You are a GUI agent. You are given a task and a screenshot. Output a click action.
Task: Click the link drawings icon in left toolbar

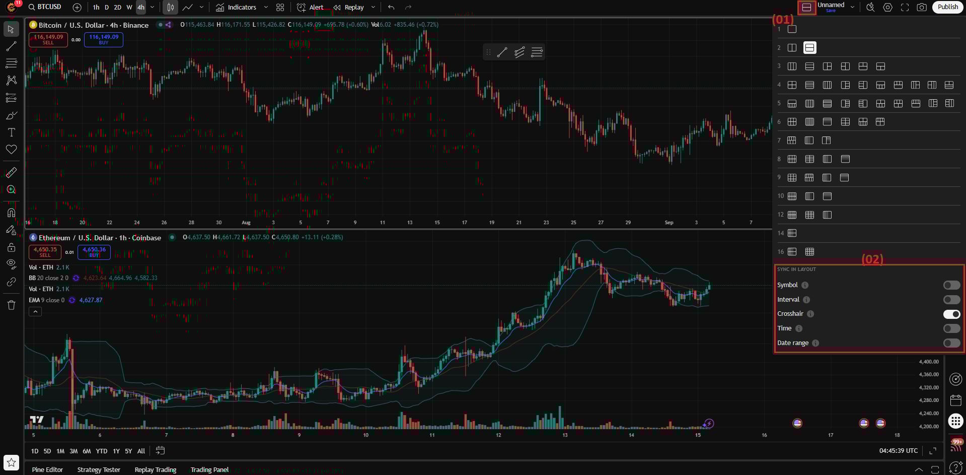(x=11, y=282)
